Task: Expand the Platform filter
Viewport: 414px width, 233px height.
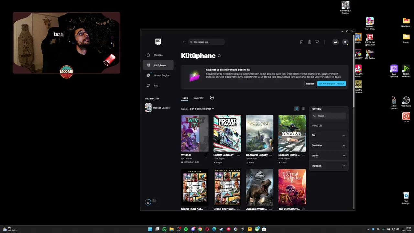Action: pos(329,166)
